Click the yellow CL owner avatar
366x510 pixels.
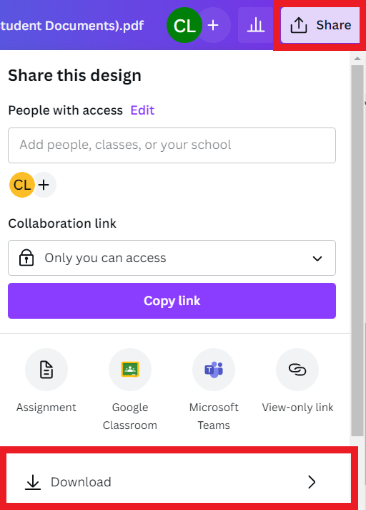click(22, 185)
